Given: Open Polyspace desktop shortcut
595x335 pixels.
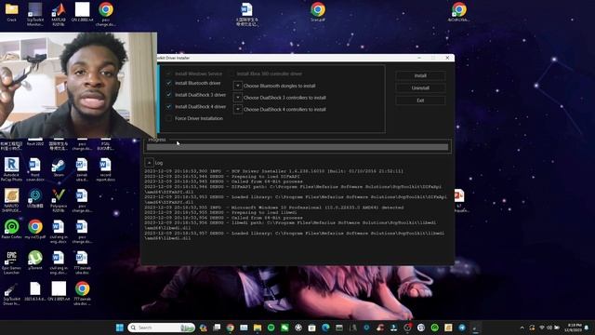Looking at the screenshot, I should [x=59, y=201].
